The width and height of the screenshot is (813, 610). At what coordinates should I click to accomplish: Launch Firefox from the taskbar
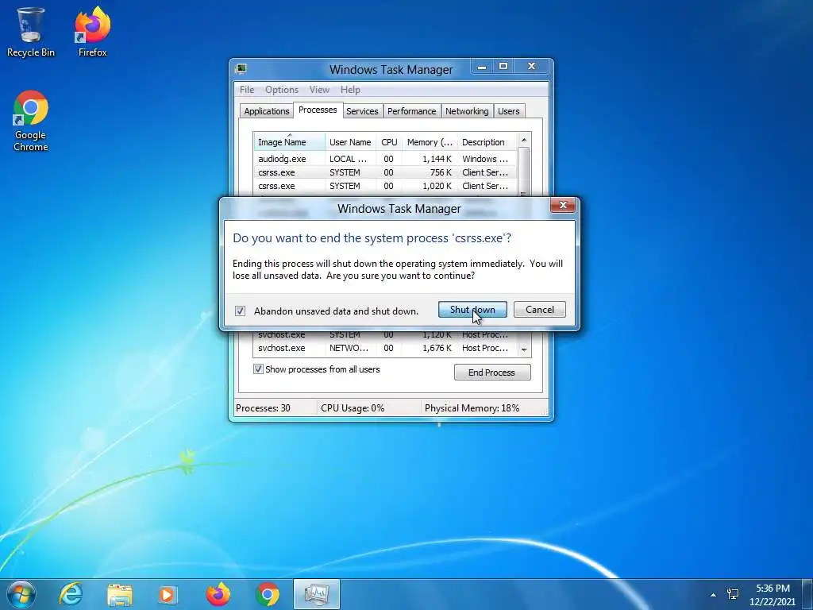tap(218, 594)
